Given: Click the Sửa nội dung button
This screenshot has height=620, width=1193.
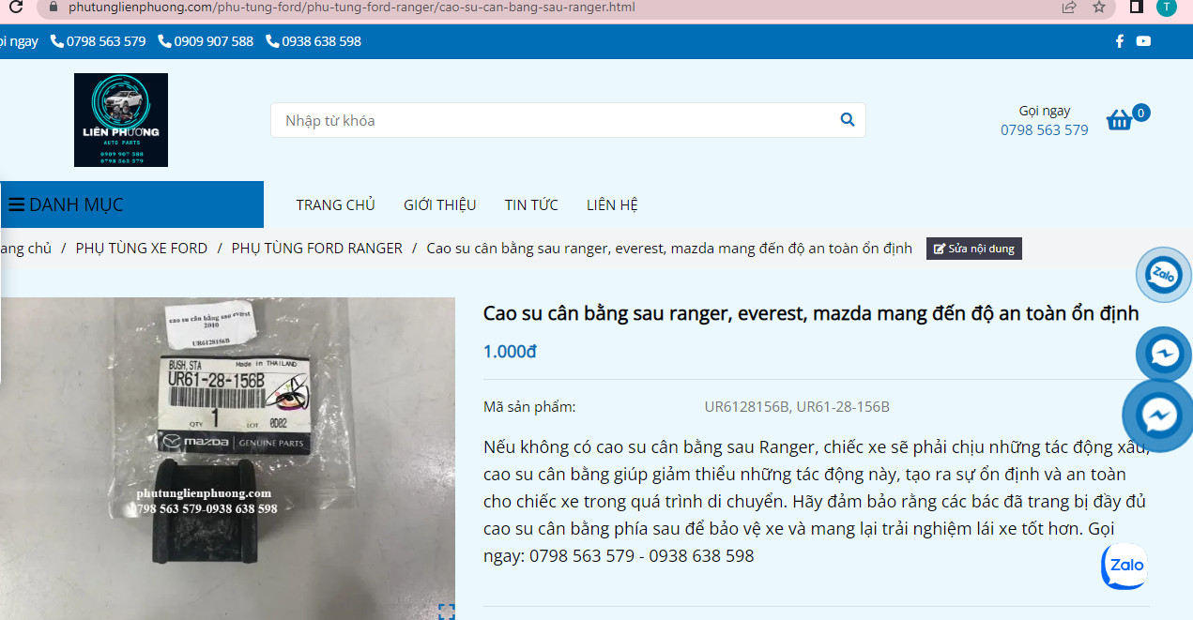Looking at the screenshot, I should click(973, 249).
